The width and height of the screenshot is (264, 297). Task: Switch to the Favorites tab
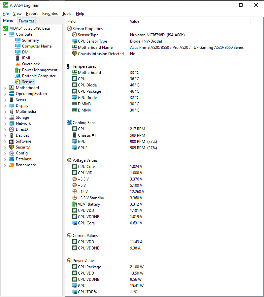click(26, 21)
